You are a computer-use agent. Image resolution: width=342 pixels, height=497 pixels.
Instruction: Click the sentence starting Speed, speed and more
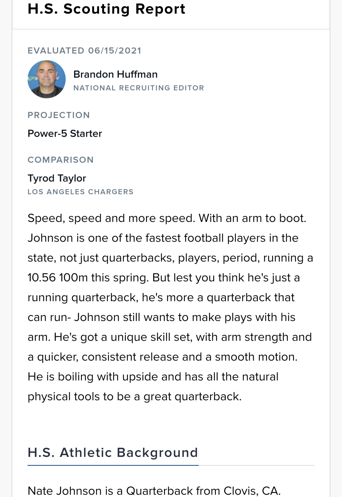(x=111, y=218)
